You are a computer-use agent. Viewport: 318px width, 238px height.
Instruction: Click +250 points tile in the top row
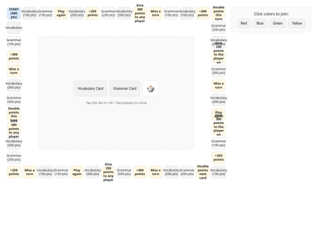click(x=92, y=14)
